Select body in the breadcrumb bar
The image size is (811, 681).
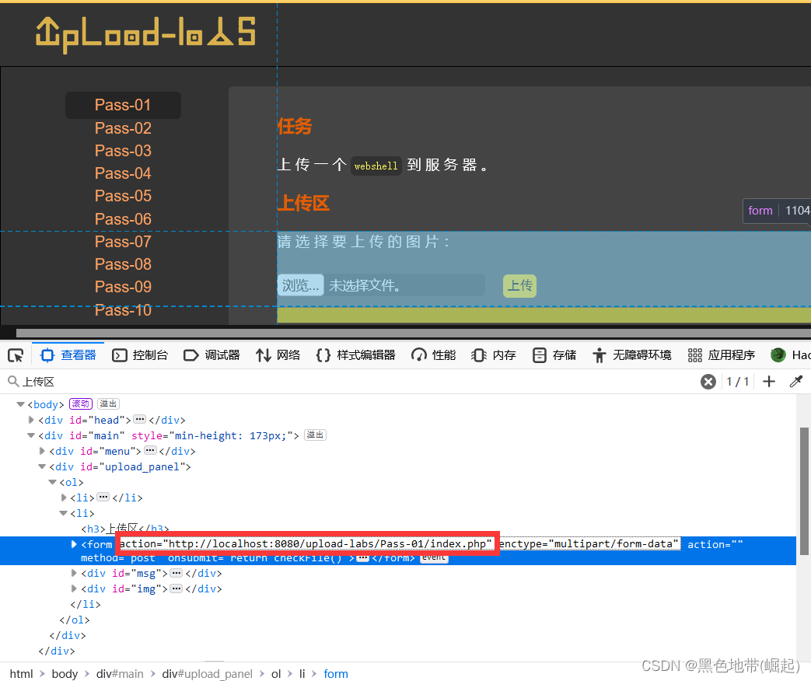[65, 674]
